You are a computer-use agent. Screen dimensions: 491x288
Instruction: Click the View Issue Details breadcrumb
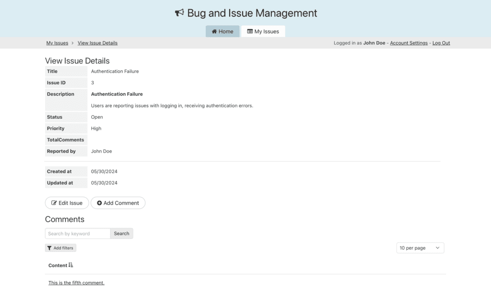click(x=97, y=43)
